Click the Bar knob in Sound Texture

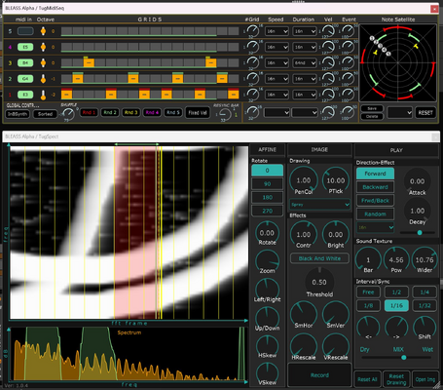tap(368, 259)
